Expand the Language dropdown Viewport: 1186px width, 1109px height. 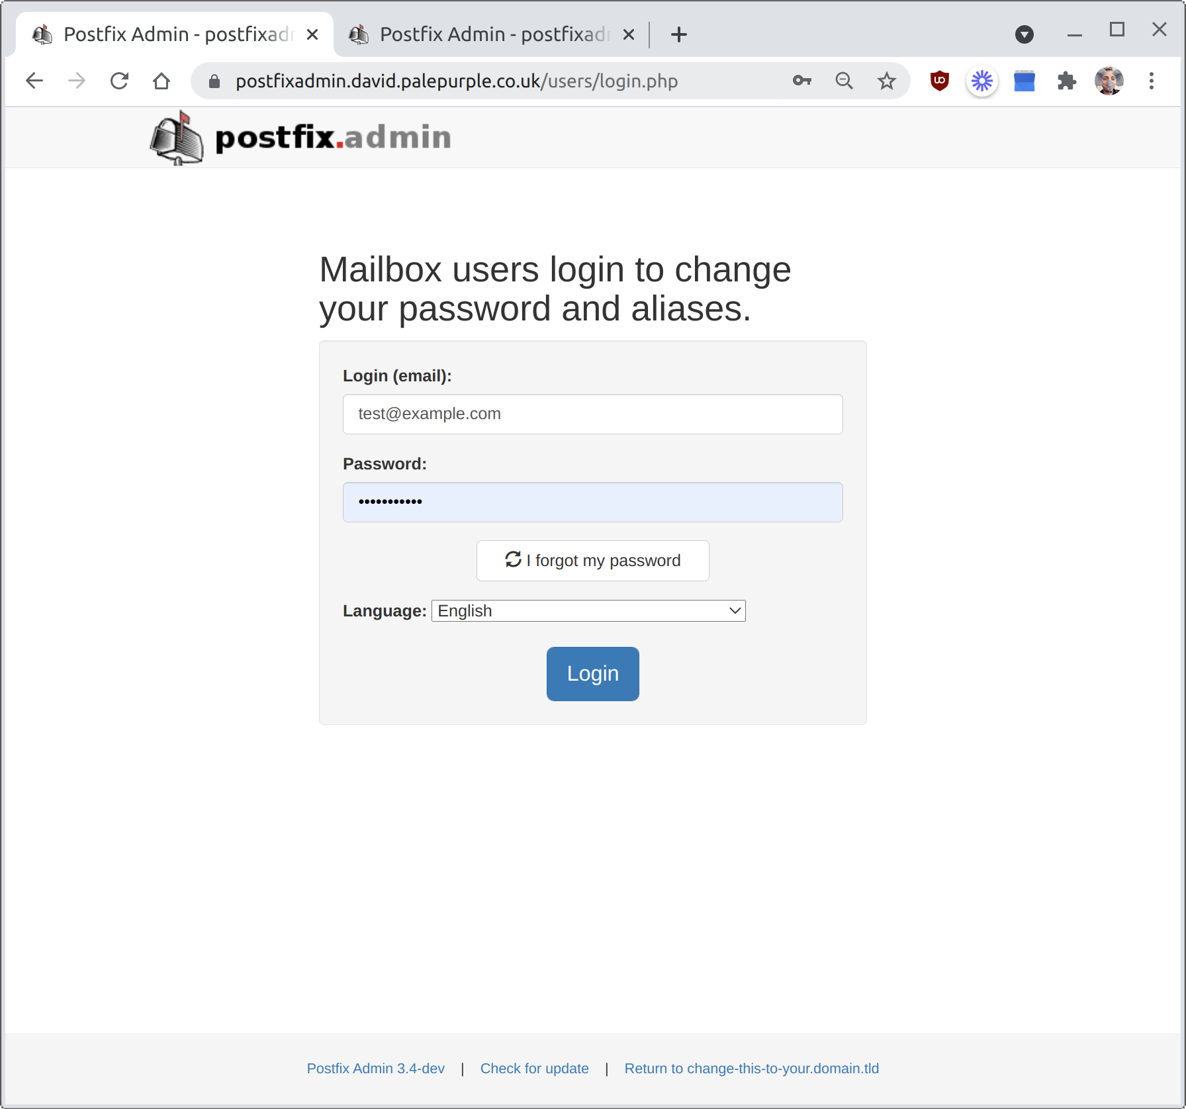(588, 610)
